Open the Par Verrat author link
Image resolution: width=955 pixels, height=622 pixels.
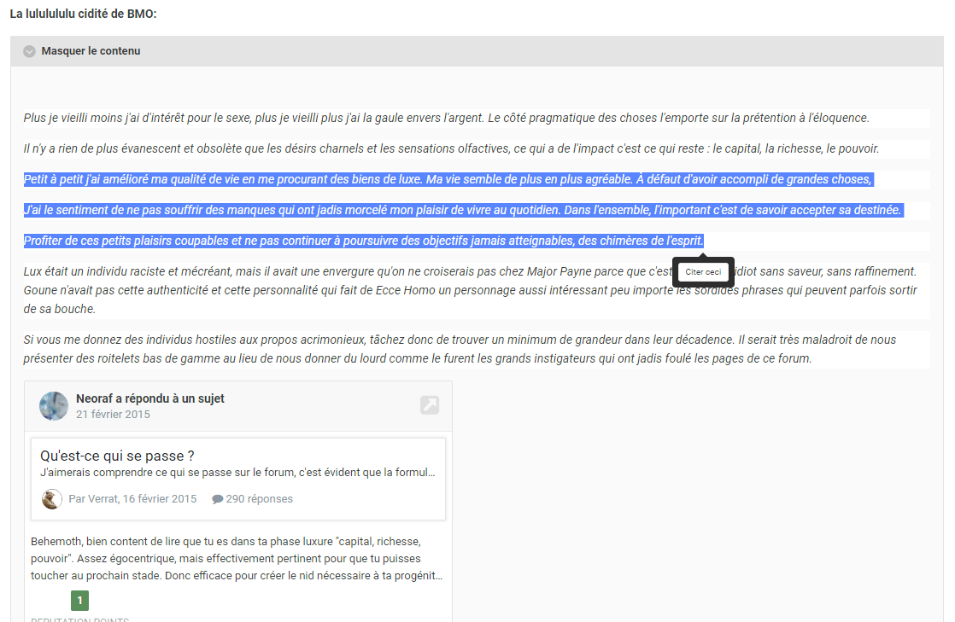(x=132, y=499)
